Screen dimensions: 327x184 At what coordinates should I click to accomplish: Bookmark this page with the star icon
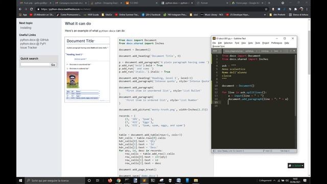(266, 9)
